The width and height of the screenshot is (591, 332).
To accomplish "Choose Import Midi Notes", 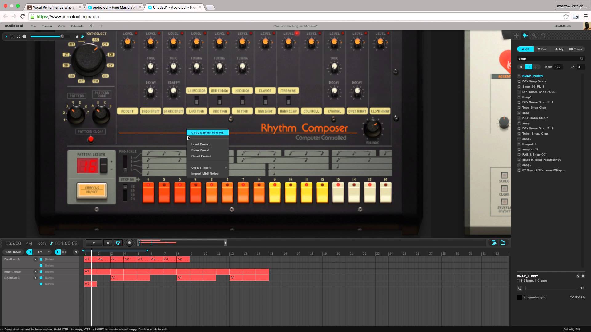I will click(x=205, y=173).
